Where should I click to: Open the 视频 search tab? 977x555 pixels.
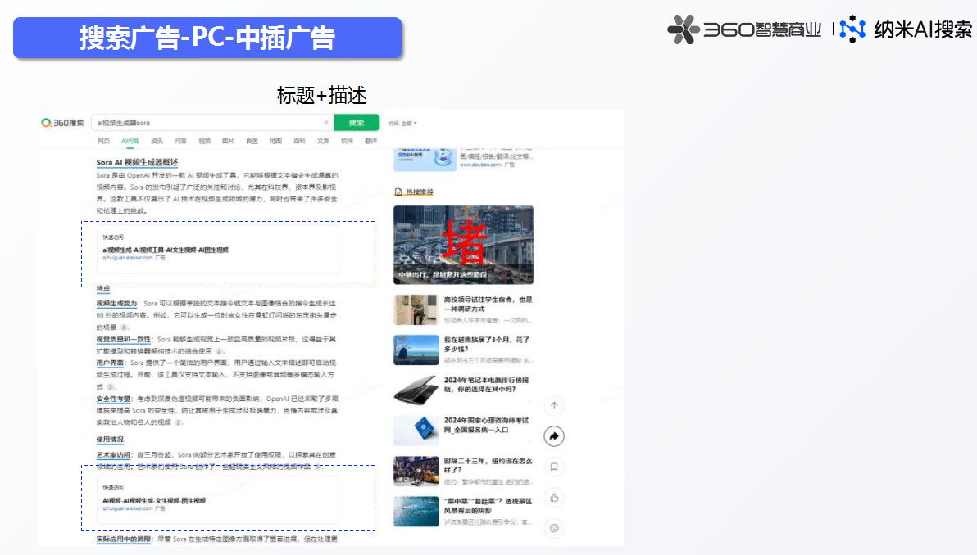pyautogui.click(x=204, y=142)
